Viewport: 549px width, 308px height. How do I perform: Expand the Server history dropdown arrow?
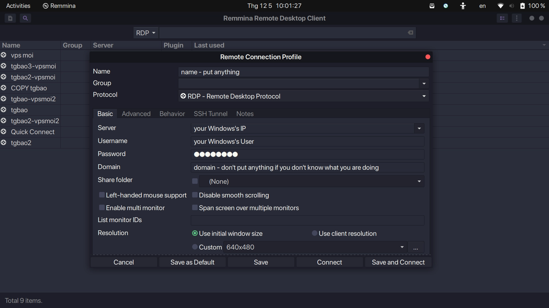(x=419, y=129)
